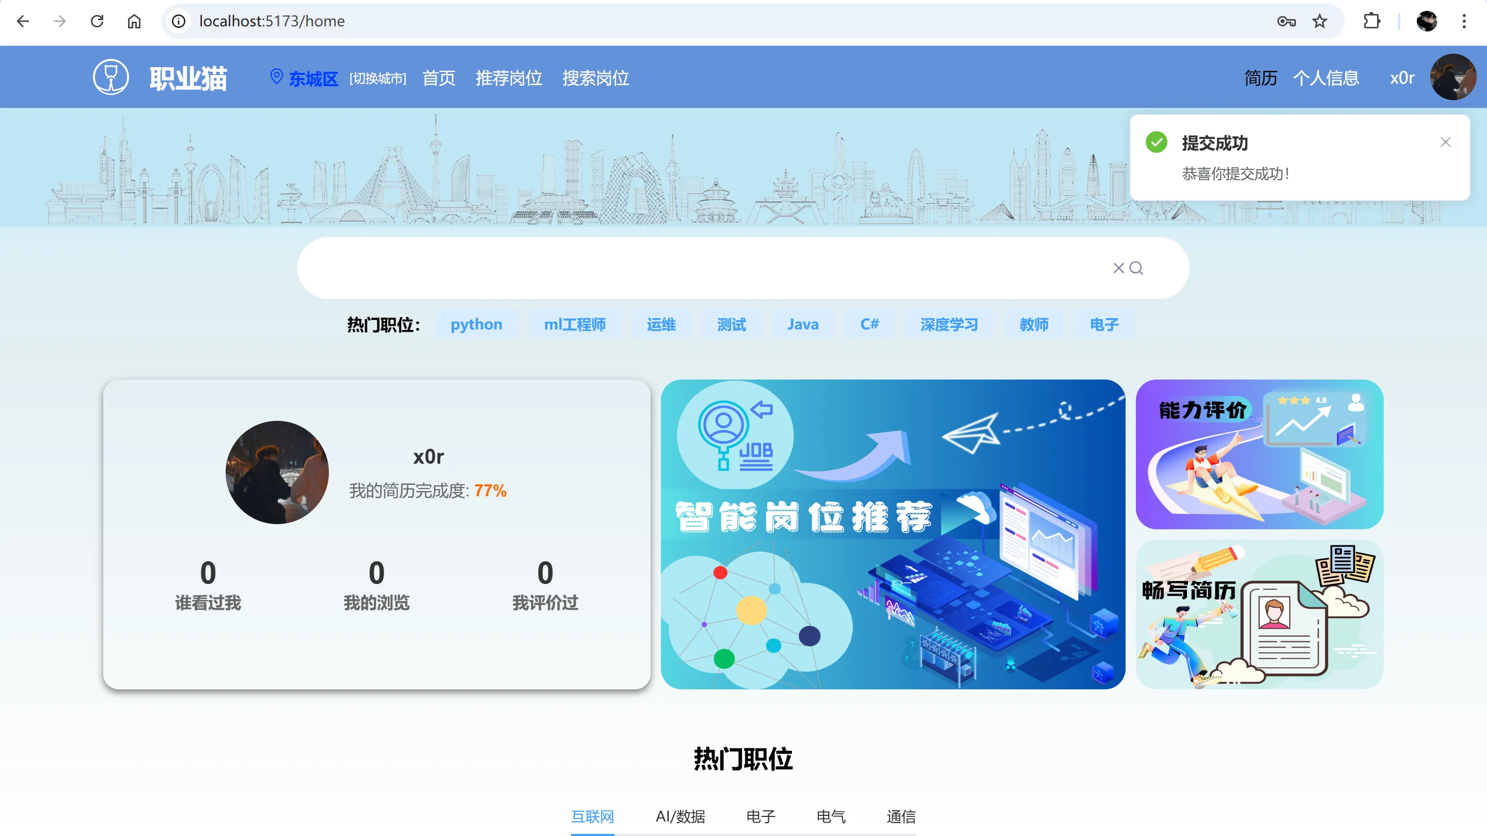Switch to the AI/数据 tab

coord(680,816)
